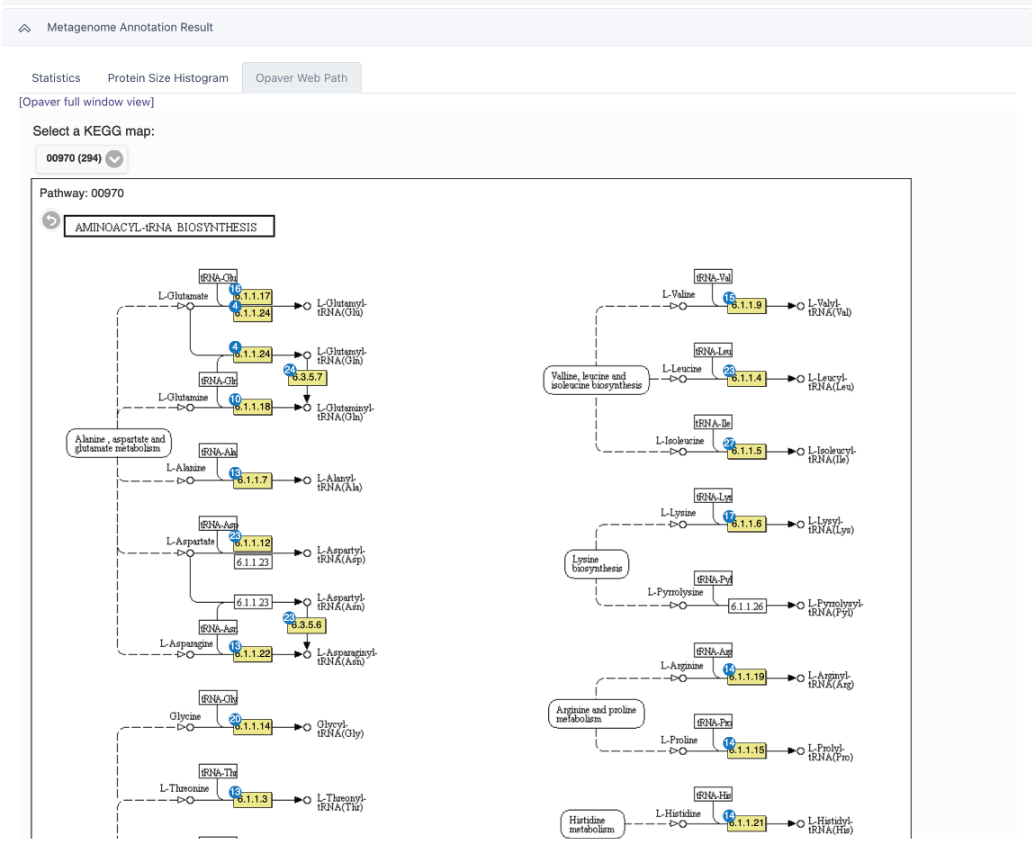This screenshot has width=1034, height=854.
Task: Click the blue badge on 6.1.1.3
Action: pos(235,792)
